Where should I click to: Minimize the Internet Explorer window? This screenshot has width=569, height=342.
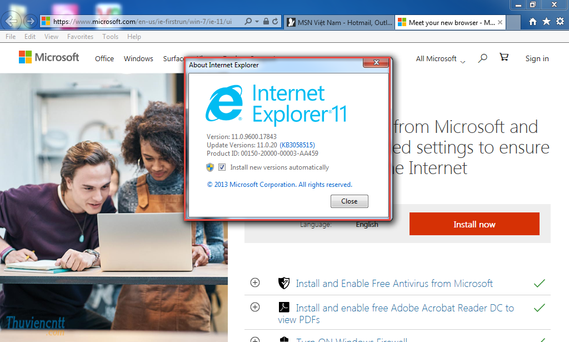[x=518, y=4]
